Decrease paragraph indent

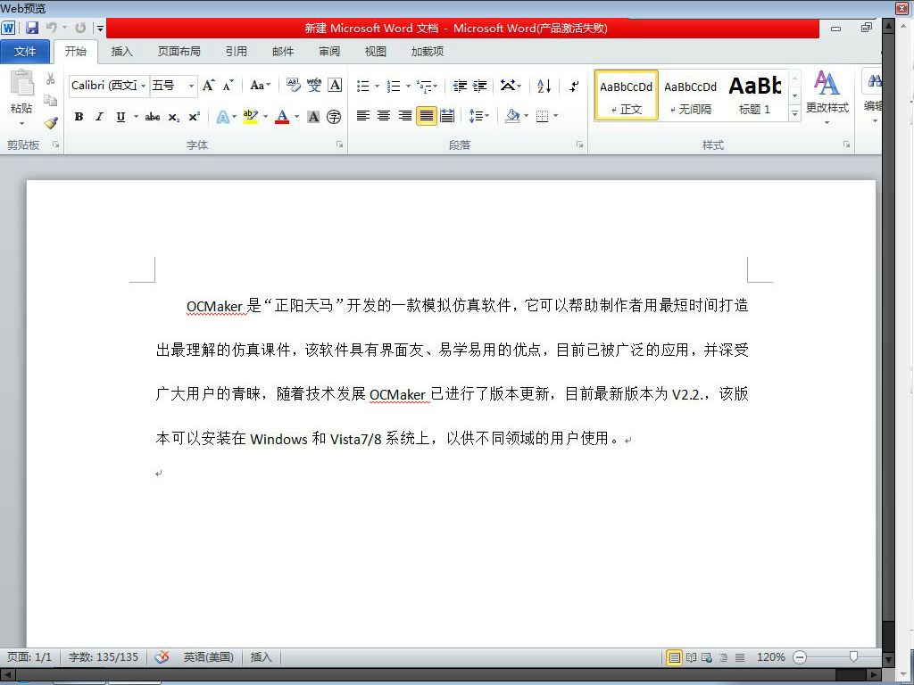(x=460, y=87)
